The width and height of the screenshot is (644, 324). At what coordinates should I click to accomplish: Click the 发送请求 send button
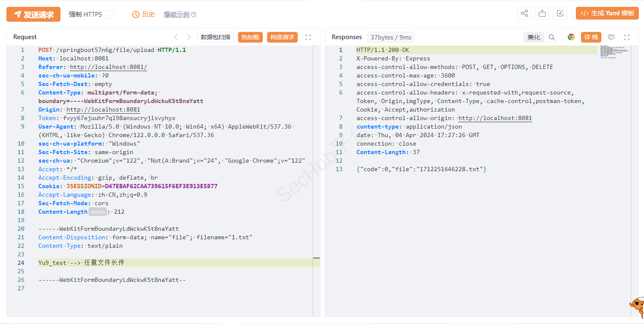(33, 14)
